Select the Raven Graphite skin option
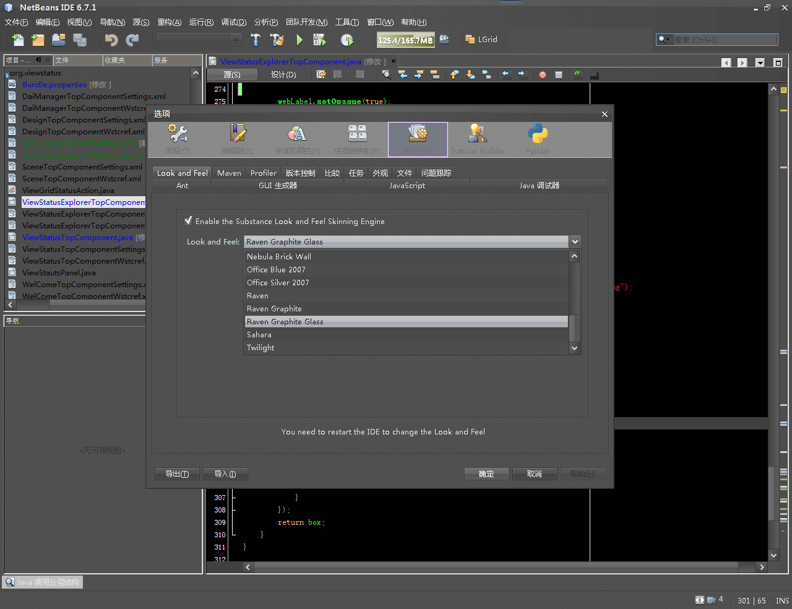 tap(407, 308)
